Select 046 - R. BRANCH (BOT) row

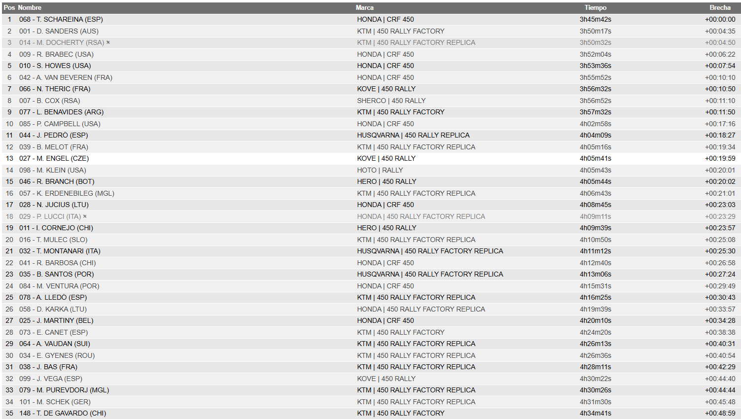(371, 181)
